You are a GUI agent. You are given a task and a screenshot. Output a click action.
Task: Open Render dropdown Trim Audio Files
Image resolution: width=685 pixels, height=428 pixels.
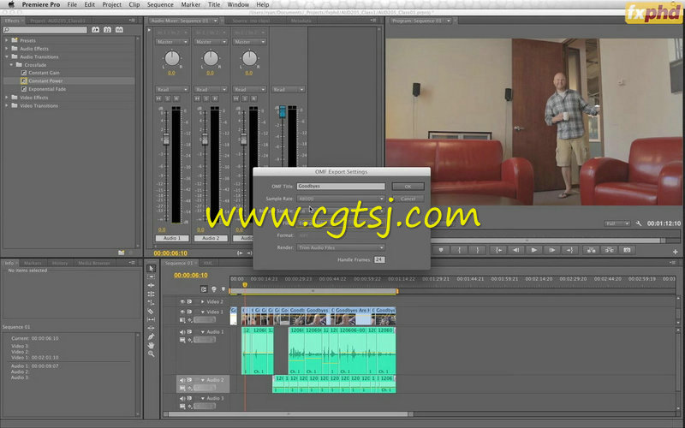tap(341, 247)
